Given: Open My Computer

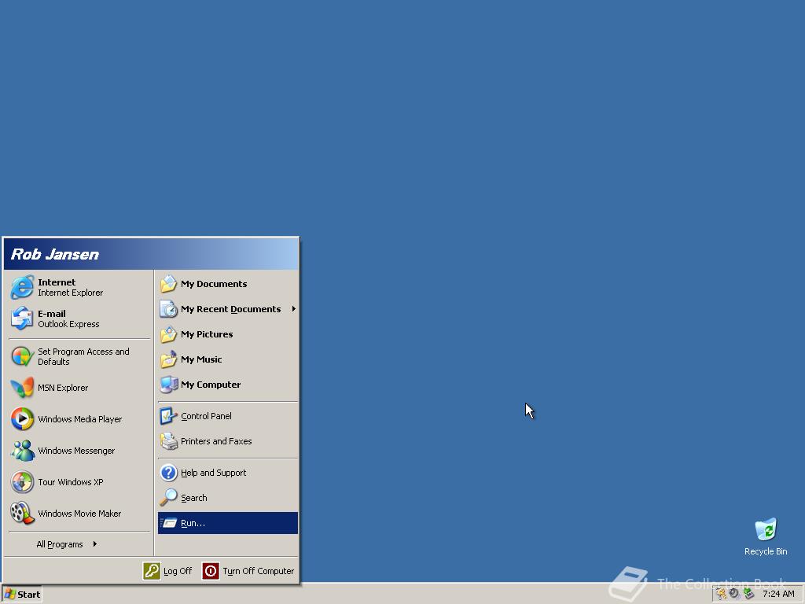Looking at the screenshot, I should pyautogui.click(x=228, y=384).
